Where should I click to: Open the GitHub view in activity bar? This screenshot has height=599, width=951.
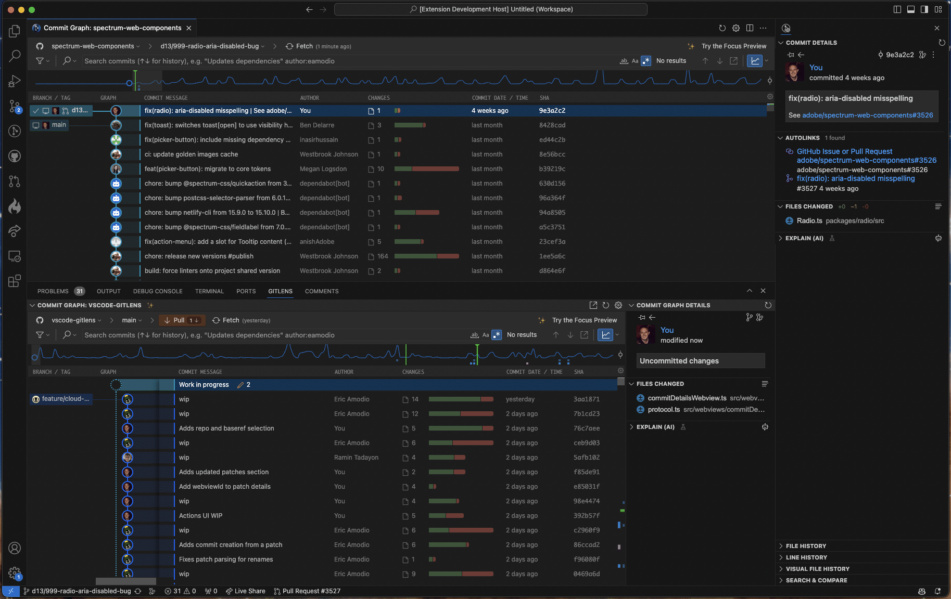(15, 157)
